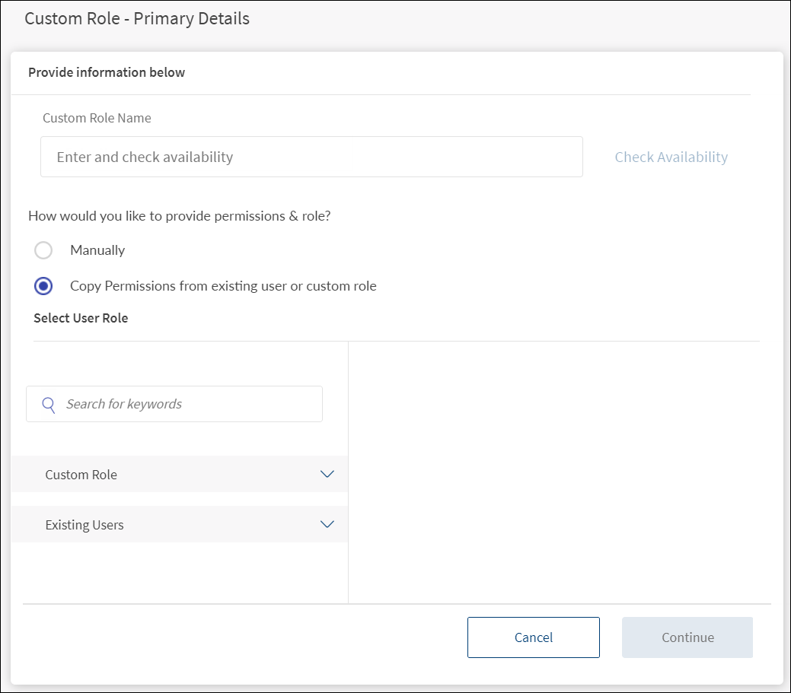Click the Check Availability link
Image resolution: width=791 pixels, height=693 pixels.
point(671,157)
